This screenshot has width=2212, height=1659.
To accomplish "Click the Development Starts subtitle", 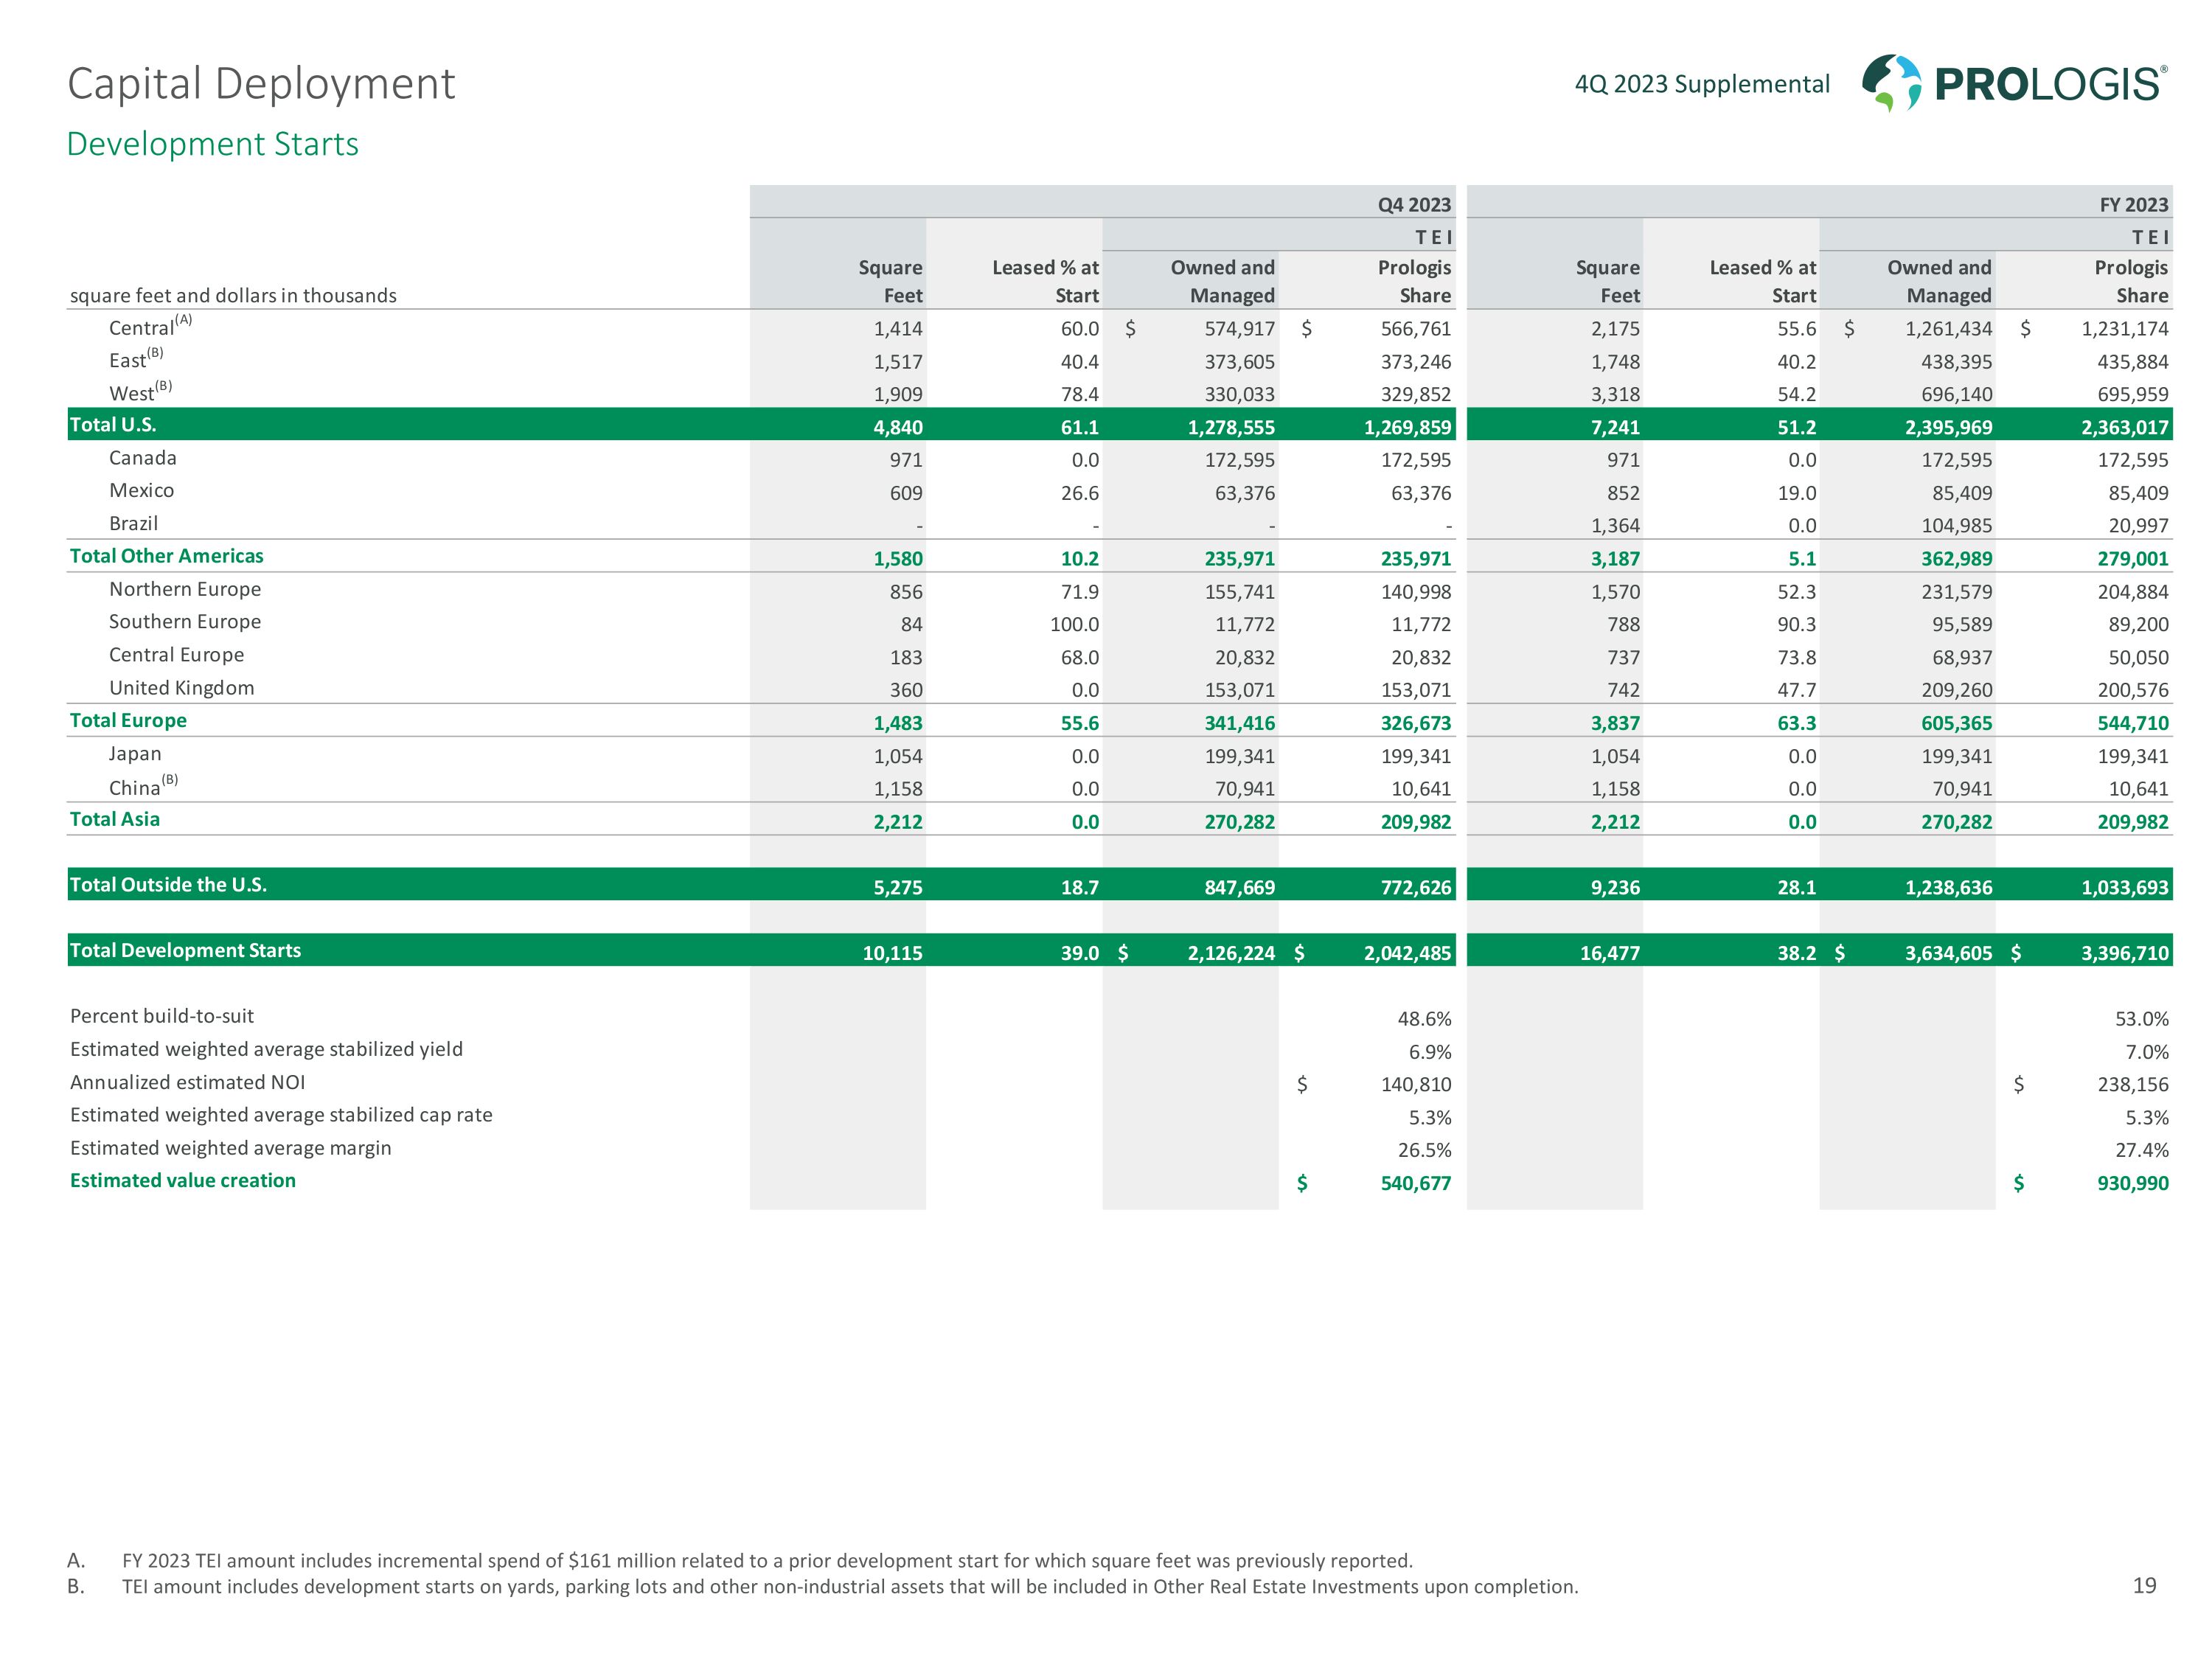I will [212, 144].
